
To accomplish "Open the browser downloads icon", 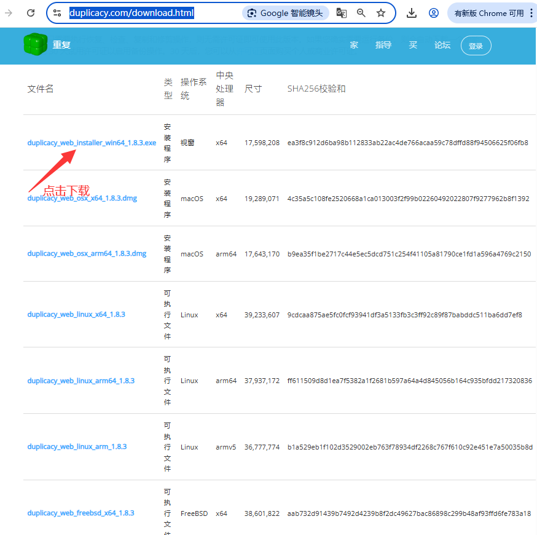I will coord(412,13).
